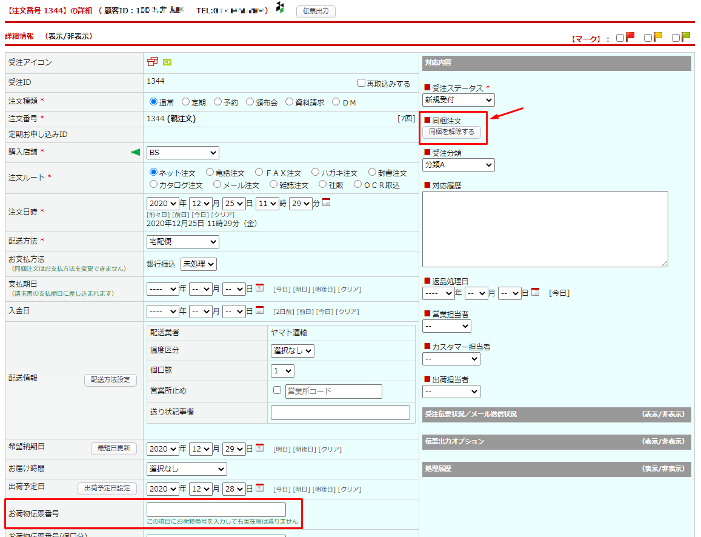Click the red gift box 受注アイコン
The image size is (701, 537).
152,62
